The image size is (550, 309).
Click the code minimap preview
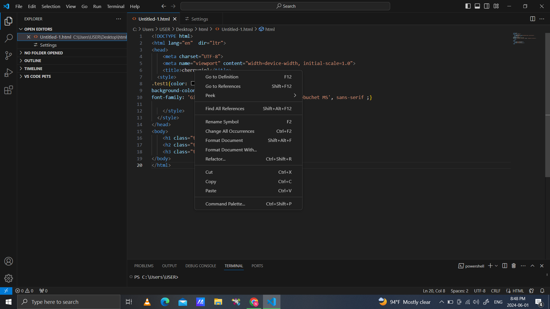[525, 38]
